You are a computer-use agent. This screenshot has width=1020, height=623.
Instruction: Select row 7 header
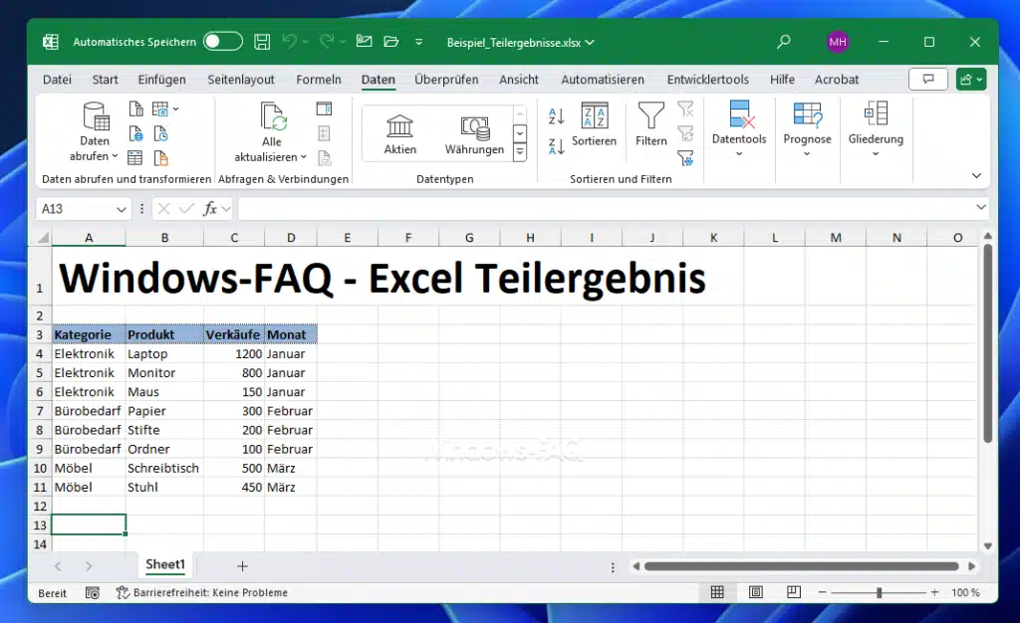click(x=40, y=411)
